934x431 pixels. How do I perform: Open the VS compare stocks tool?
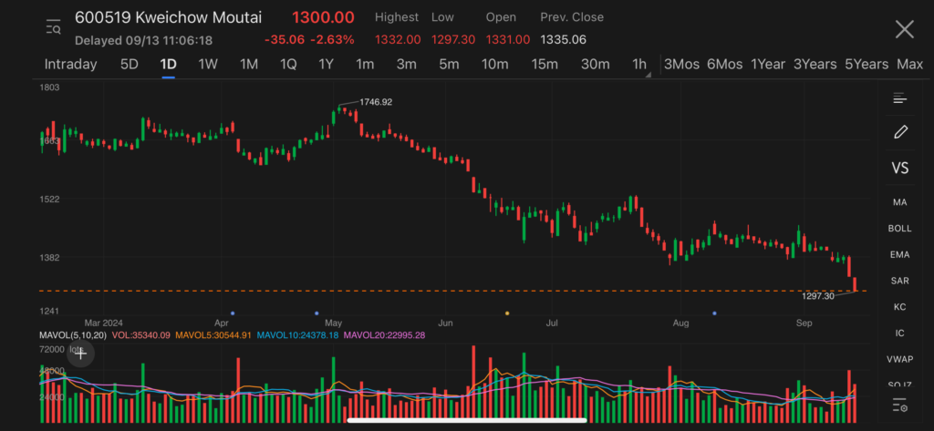pos(899,169)
